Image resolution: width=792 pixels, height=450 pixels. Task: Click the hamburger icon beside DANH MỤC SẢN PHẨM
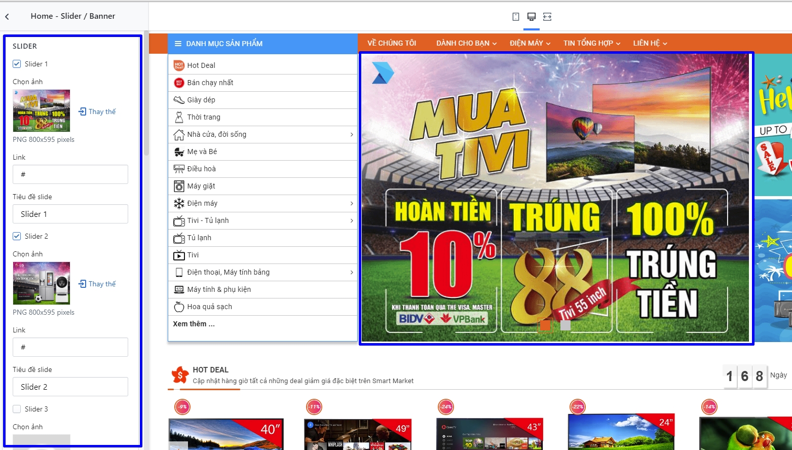[x=178, y=44]
